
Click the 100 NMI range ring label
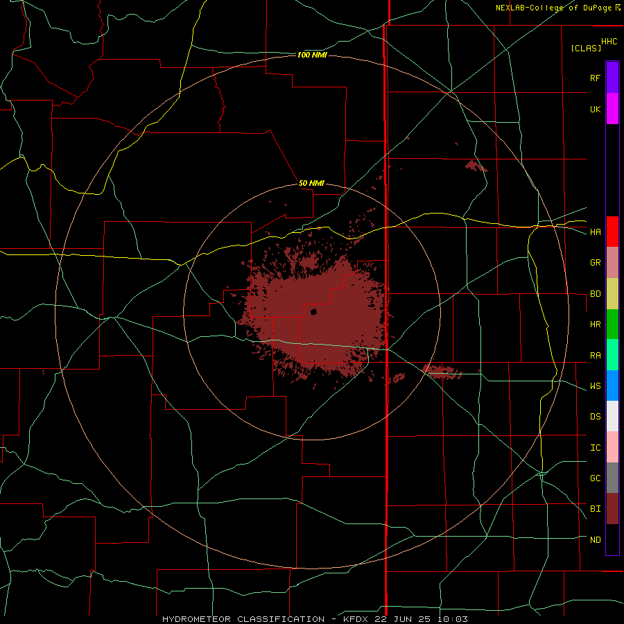(x=312, y=55)
